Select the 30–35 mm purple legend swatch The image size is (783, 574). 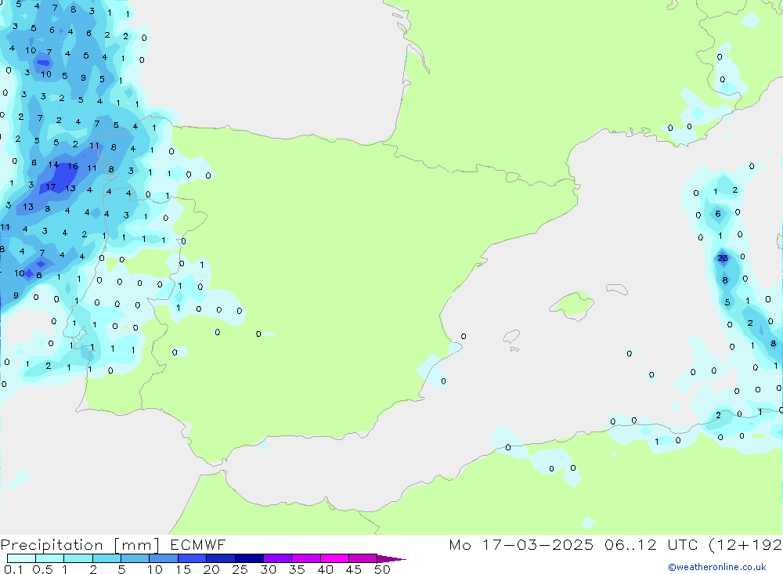point(277,559)
